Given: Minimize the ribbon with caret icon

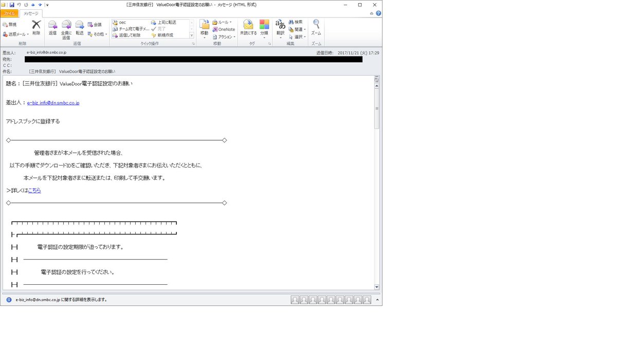Looking at the screenshot, I should tap(372, 13).
